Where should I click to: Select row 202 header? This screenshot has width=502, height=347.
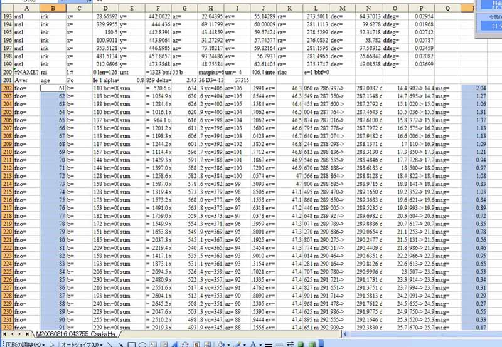pyautogui.click(x=7, y=88)
